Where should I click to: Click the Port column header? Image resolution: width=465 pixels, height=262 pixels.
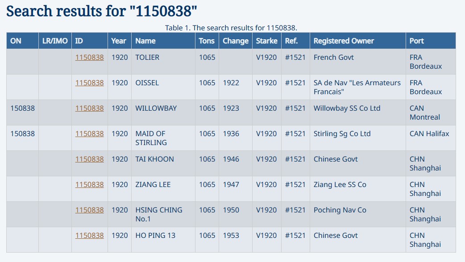[x=431, y=41]
